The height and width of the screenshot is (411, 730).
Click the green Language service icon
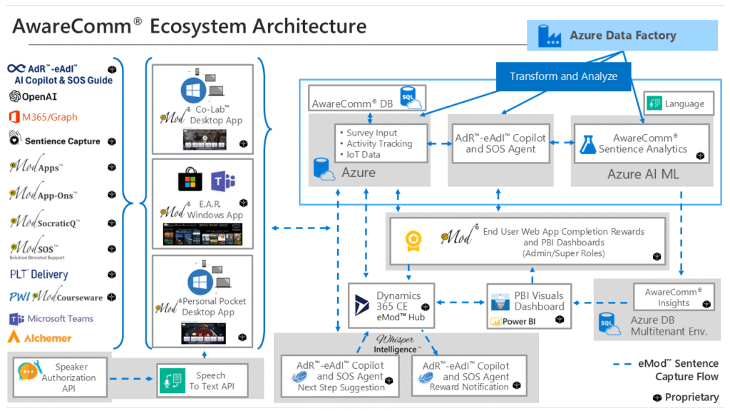click(654, 103)
